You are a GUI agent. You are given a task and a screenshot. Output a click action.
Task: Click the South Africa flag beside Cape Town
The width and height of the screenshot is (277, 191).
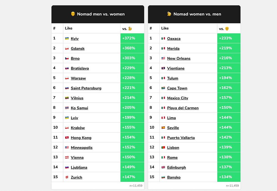tap(163, 88)
